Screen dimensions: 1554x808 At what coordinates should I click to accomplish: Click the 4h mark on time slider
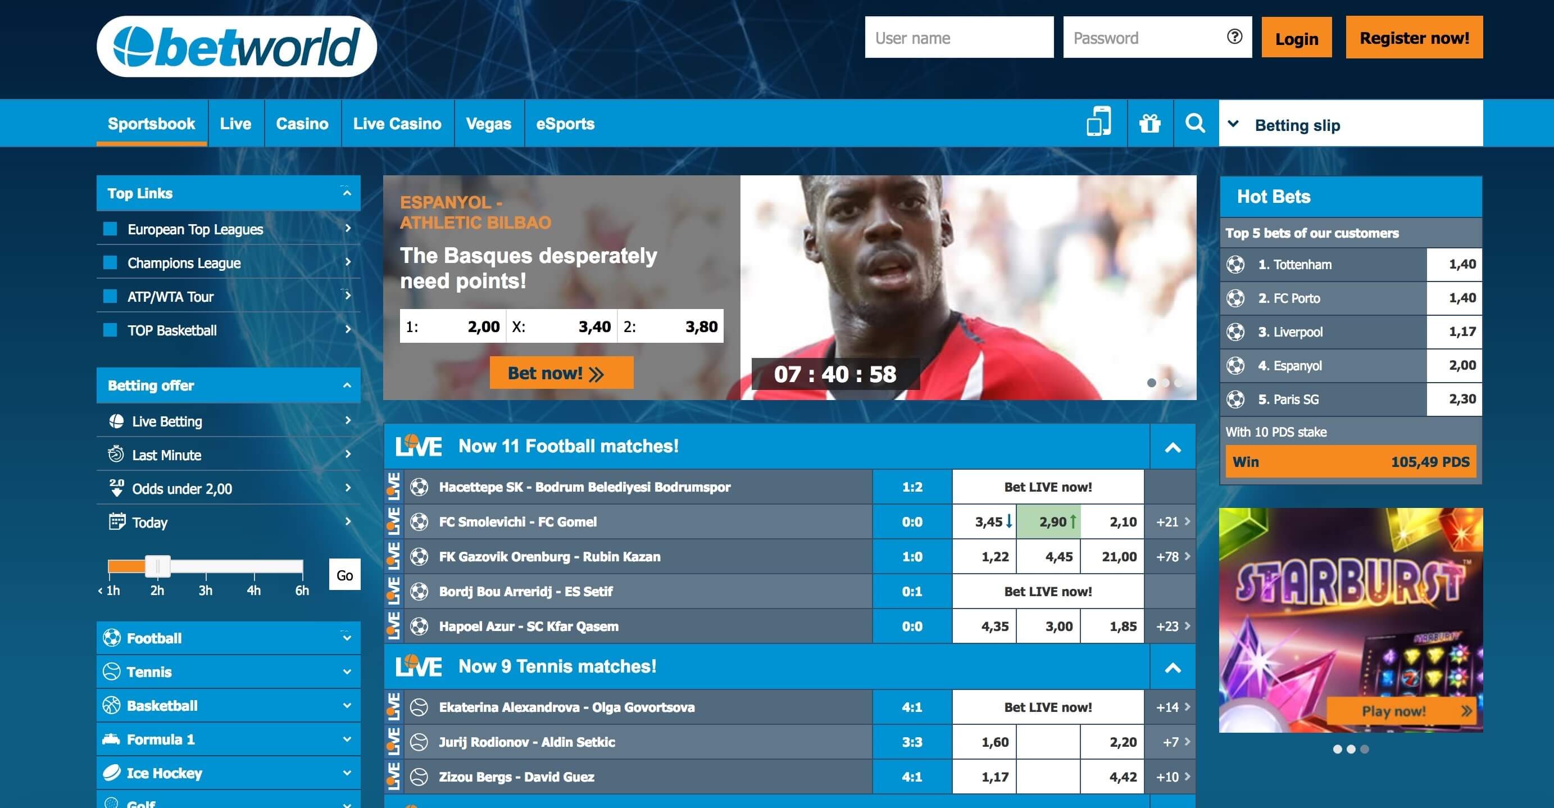point(254,590)
